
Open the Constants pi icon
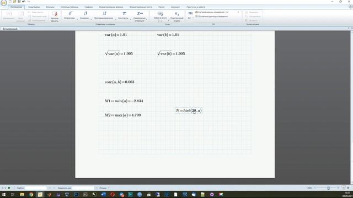(x=124, y=13)
